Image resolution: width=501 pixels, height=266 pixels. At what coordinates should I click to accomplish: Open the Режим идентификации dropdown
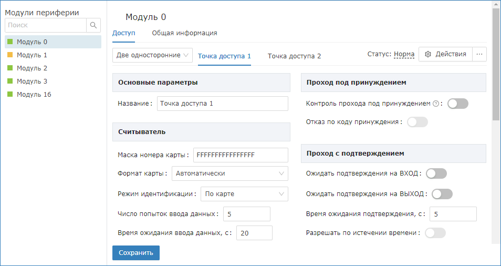click(244, 194)
